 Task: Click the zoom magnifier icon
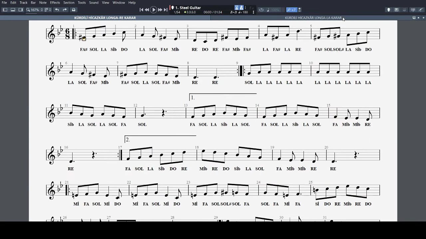point(28,10)
